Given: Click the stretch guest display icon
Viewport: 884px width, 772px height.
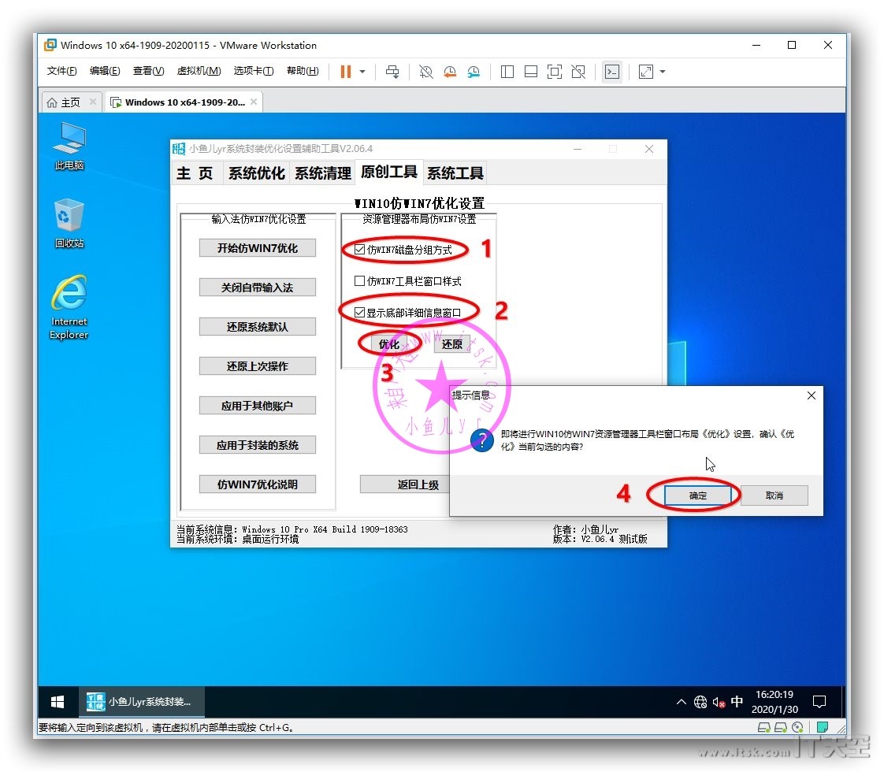Looking at the screenshot, I should pos(645,72).
